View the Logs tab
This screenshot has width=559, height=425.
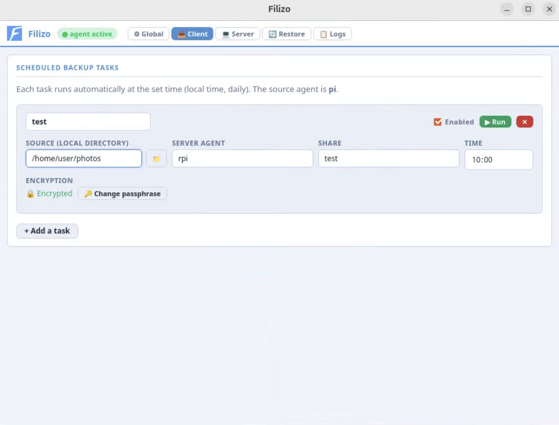[332, 34]
